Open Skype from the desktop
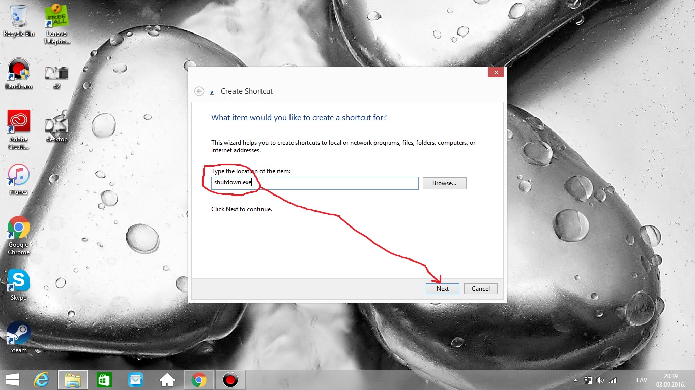695x390 pixels. pyautogui.click(x=19, y=285)
